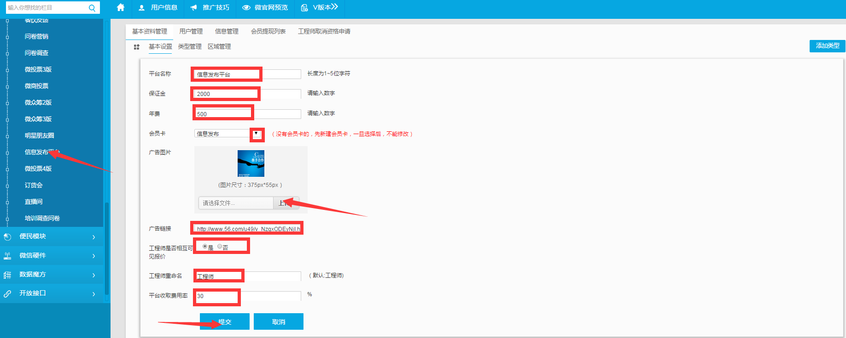Expand the 开放接口 chevron
Image resolution: width=846 pixels, height=338 pixels.
93,293
